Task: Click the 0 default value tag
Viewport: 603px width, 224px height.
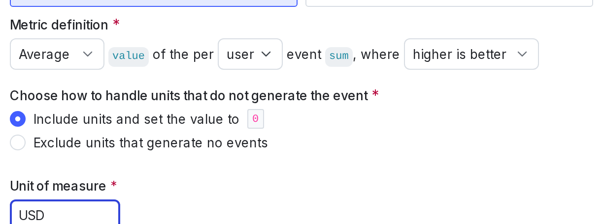Action: click(255, 119)
